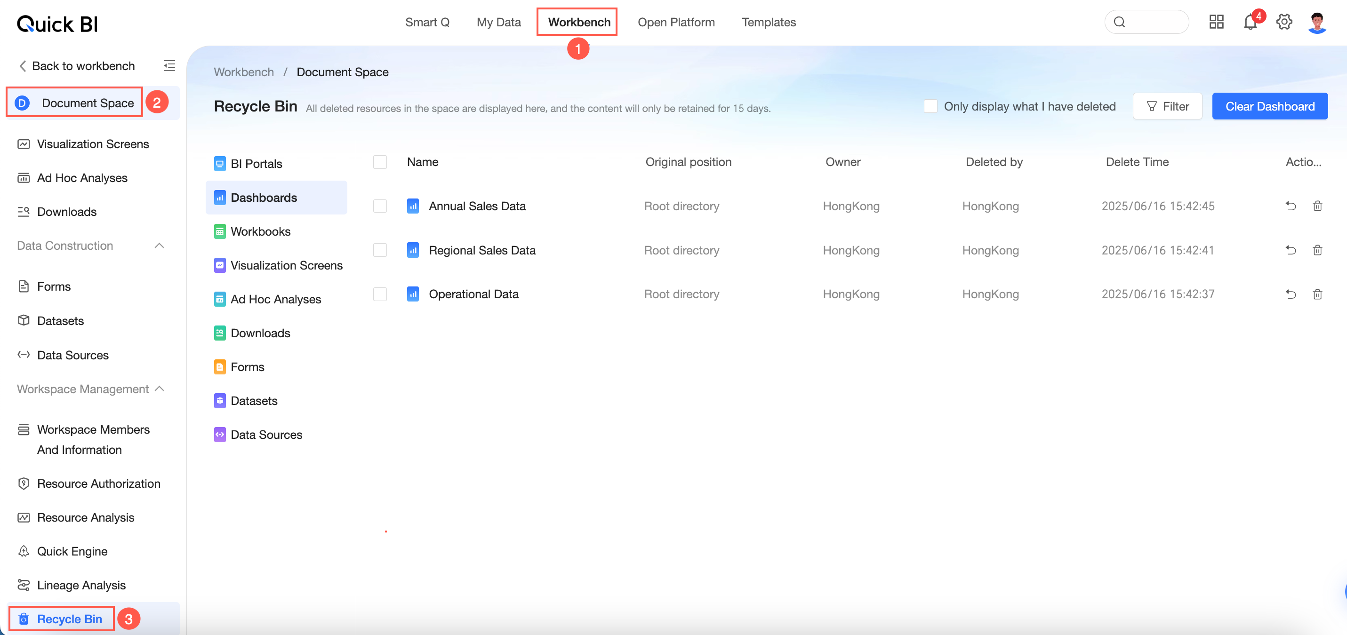Select Visualization Screens recycle category

(276, 265)
